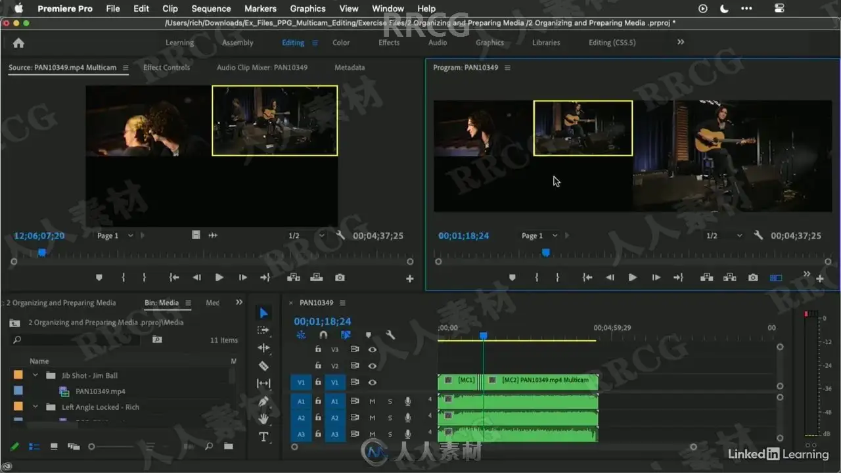Select the Razor tool
This screenshot has height=473, width=841.
click(x=263, y=366)
